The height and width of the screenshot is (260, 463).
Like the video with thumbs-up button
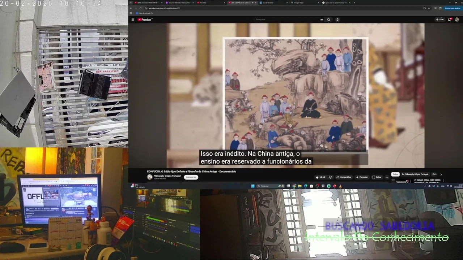pos(320,177)
